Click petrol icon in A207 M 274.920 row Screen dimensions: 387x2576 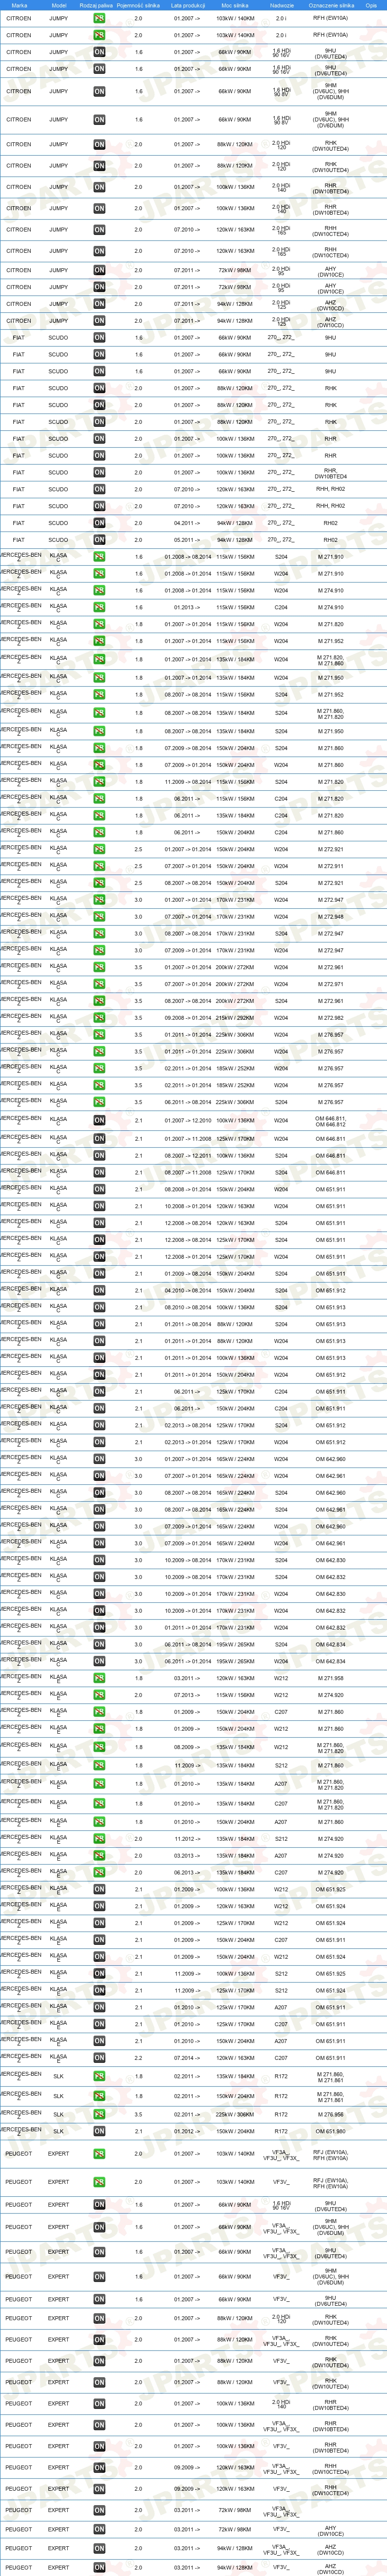[x=99, y=1856]
